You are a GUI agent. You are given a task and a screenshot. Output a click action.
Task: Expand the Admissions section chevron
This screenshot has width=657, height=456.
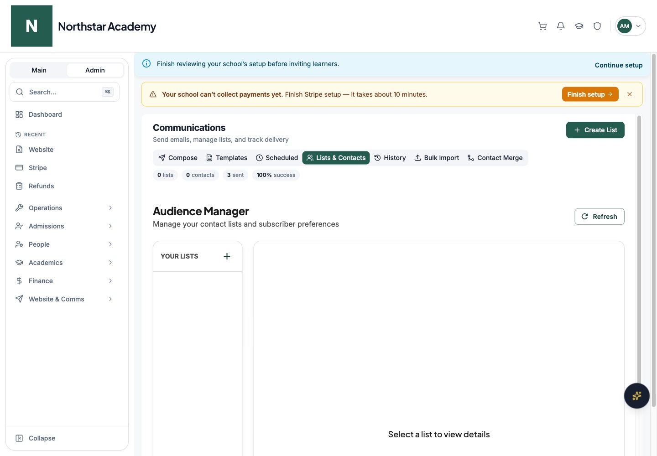110,226
